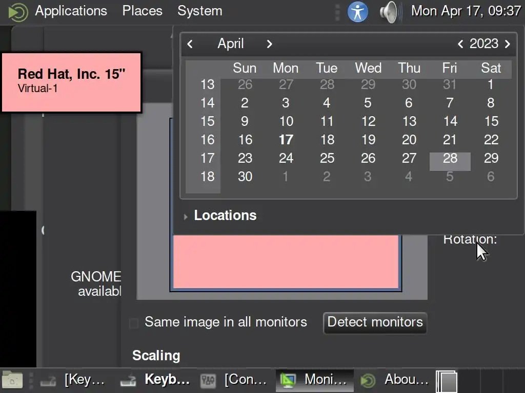Screen dimensions: 525x393
Task: Advance calendar to next month
Action: [x=269, y=44]
